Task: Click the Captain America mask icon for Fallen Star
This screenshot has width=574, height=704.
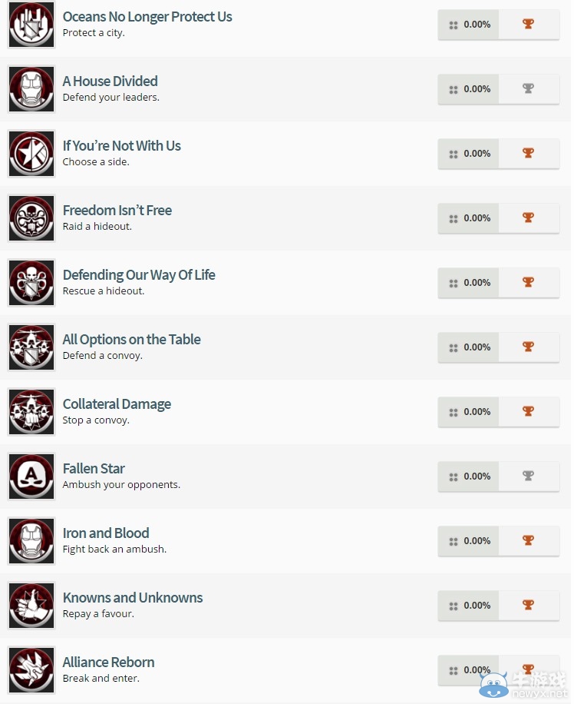Action: [31, 477]
